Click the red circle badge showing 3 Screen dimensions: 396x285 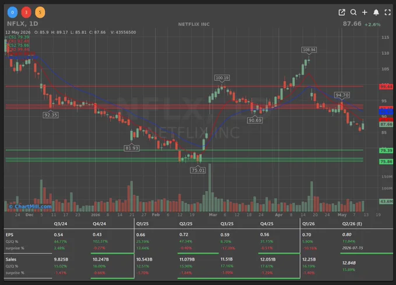click(x=26, y=12)
